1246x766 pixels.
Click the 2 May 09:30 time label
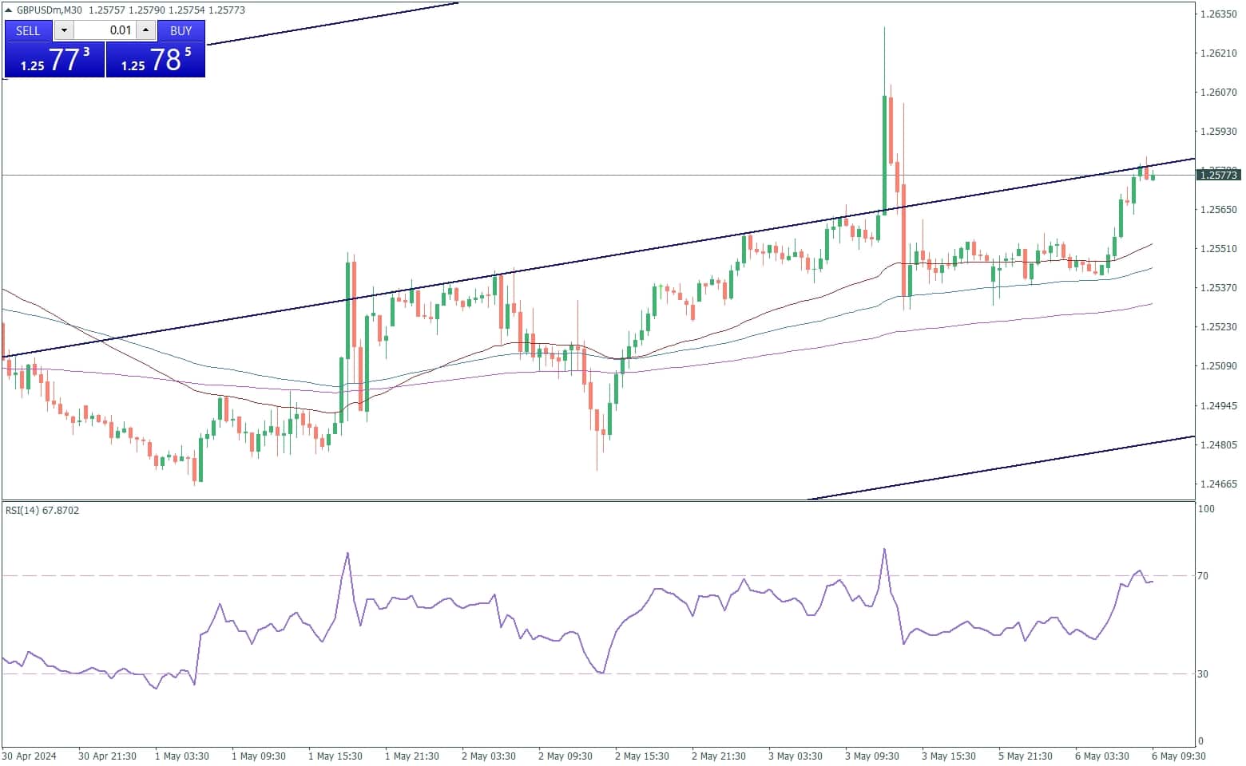pyautogui.click(x=565, y=756)
